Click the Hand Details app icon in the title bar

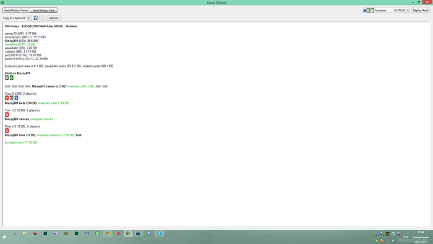(x=2, y=2)
